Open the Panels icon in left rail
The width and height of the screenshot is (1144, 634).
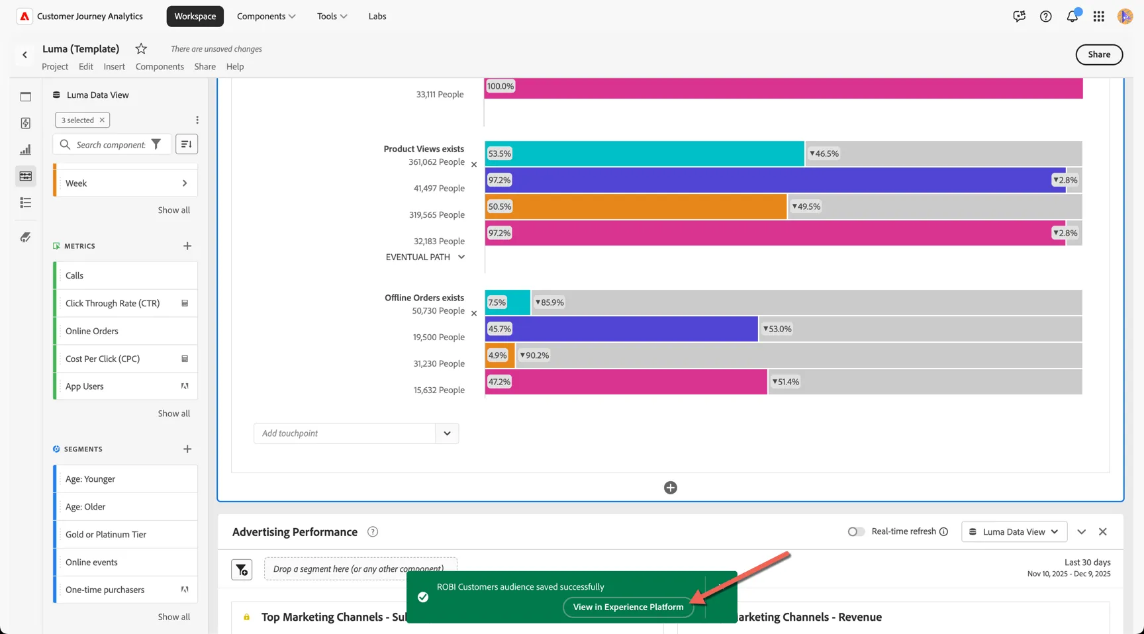[26, 97]
